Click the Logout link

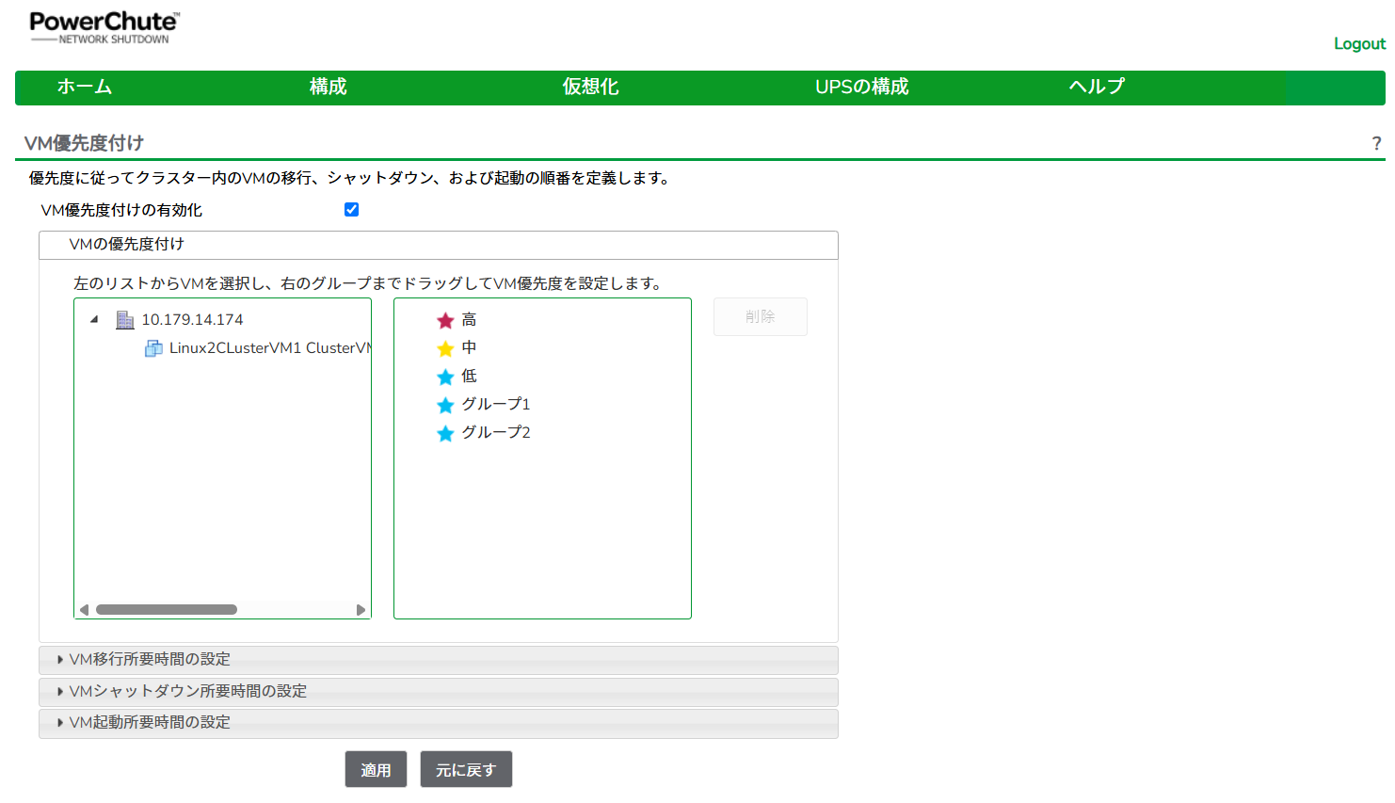pyautogui.click(x=1359, y=43)
